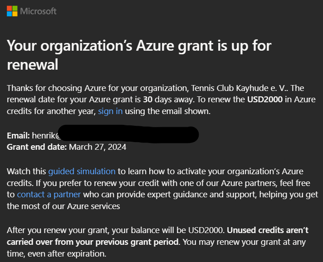
Task: Click the Microsoft wordmark text
Action: [38, 11]
